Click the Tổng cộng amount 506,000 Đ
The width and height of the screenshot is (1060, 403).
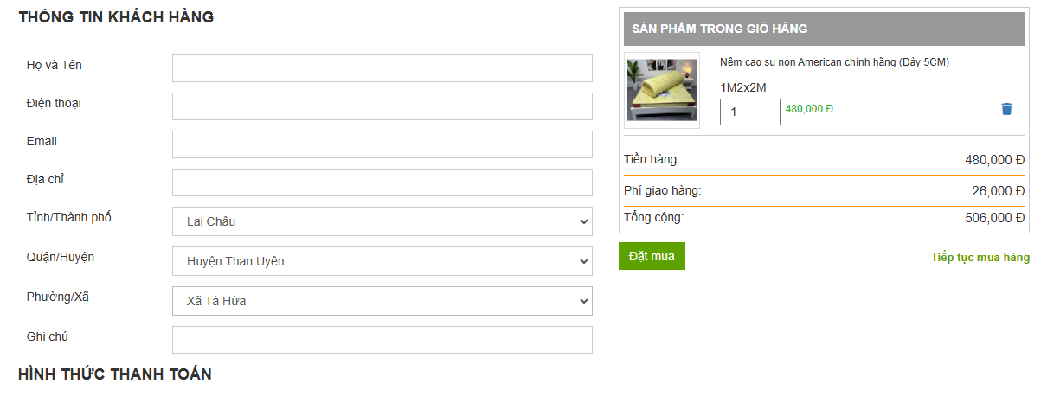[x=994, y=218]
